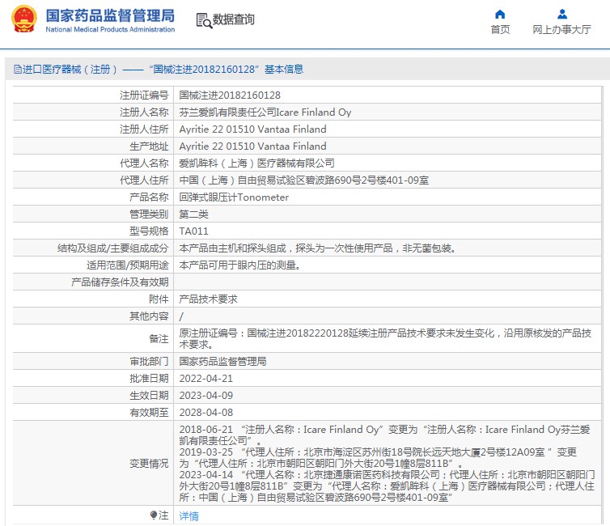This screenshot has height=526, width=610.
Task: Click the 备注 remark text about 原注册证编号
Action: tap(385, 339)
